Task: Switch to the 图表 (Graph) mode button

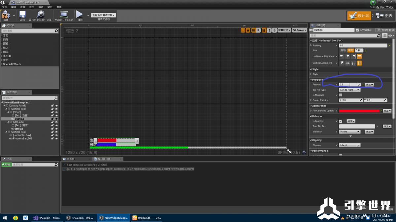Action: tap(384, 15)
